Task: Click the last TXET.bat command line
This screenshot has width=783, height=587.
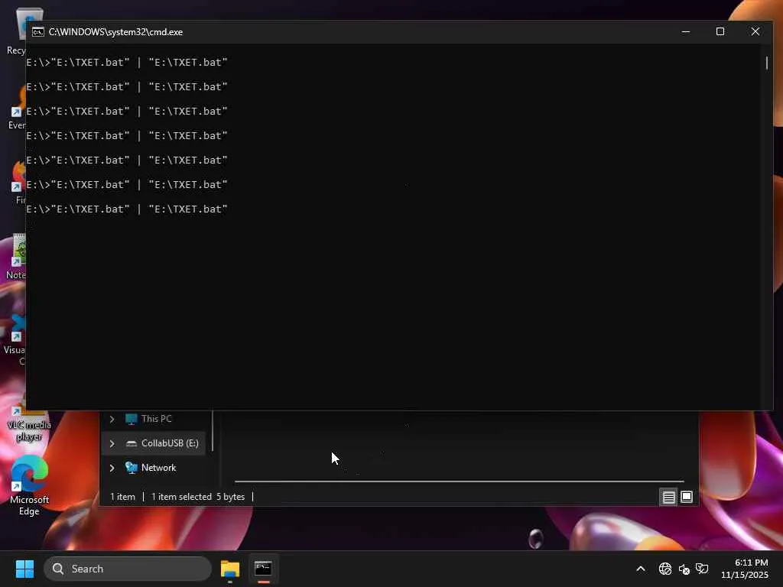Action: (127, 209)
